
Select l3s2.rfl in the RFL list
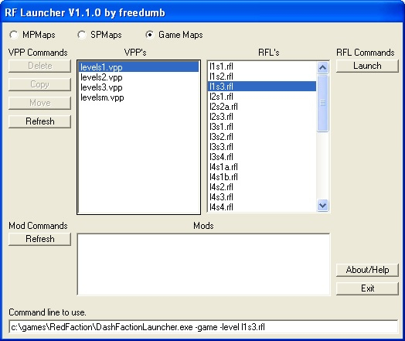tap(262, 137)
